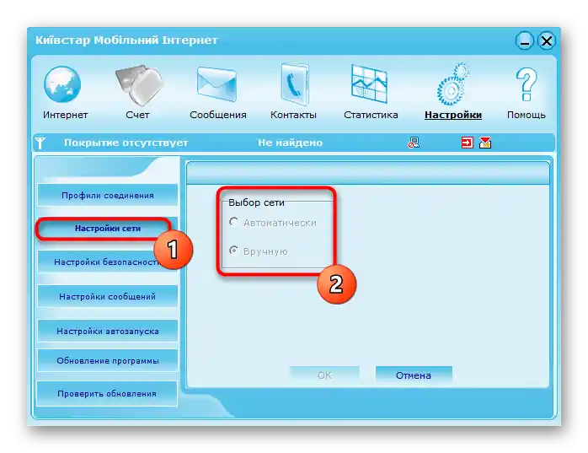The height and width of the screenshot is (453, 588).
Task: Click the Не найдено status text
Action: tap(290, 143)
